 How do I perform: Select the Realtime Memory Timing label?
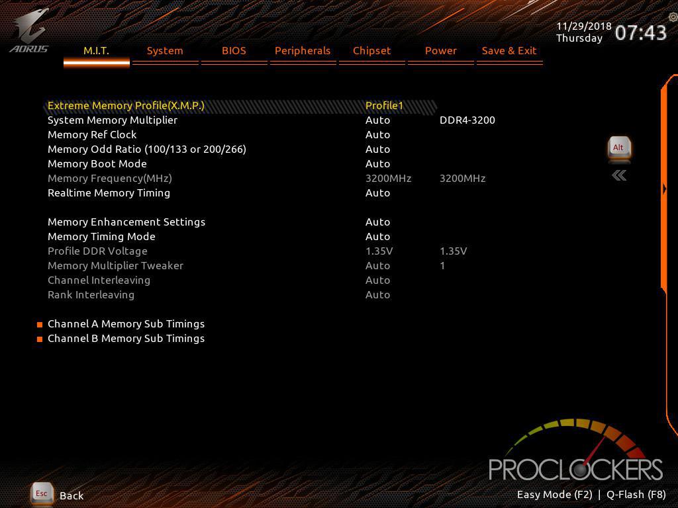(x=109, y=193)
